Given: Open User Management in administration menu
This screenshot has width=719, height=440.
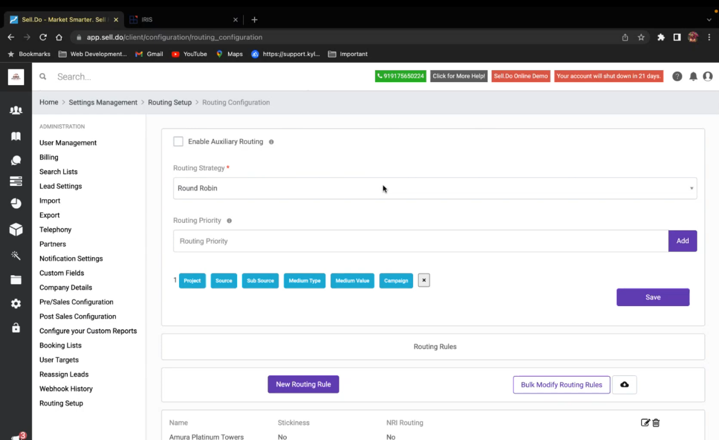Looking at the screenshot, I should tap(68, 143).
